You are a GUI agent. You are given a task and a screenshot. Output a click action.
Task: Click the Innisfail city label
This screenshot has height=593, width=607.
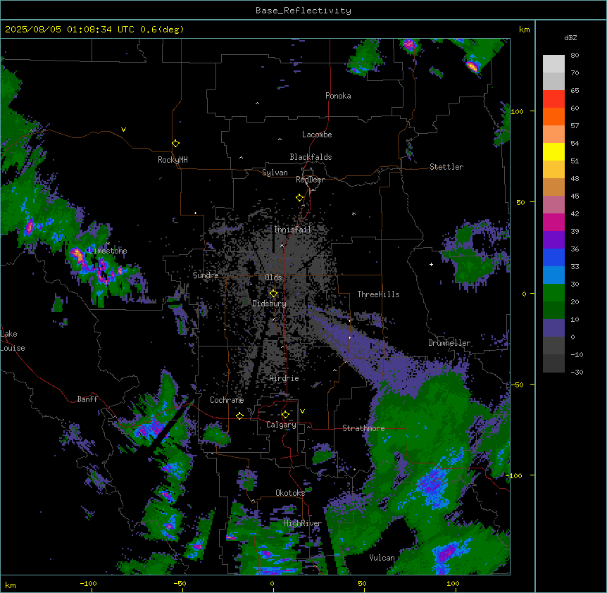pyautogui.click(x=293, y=230)
